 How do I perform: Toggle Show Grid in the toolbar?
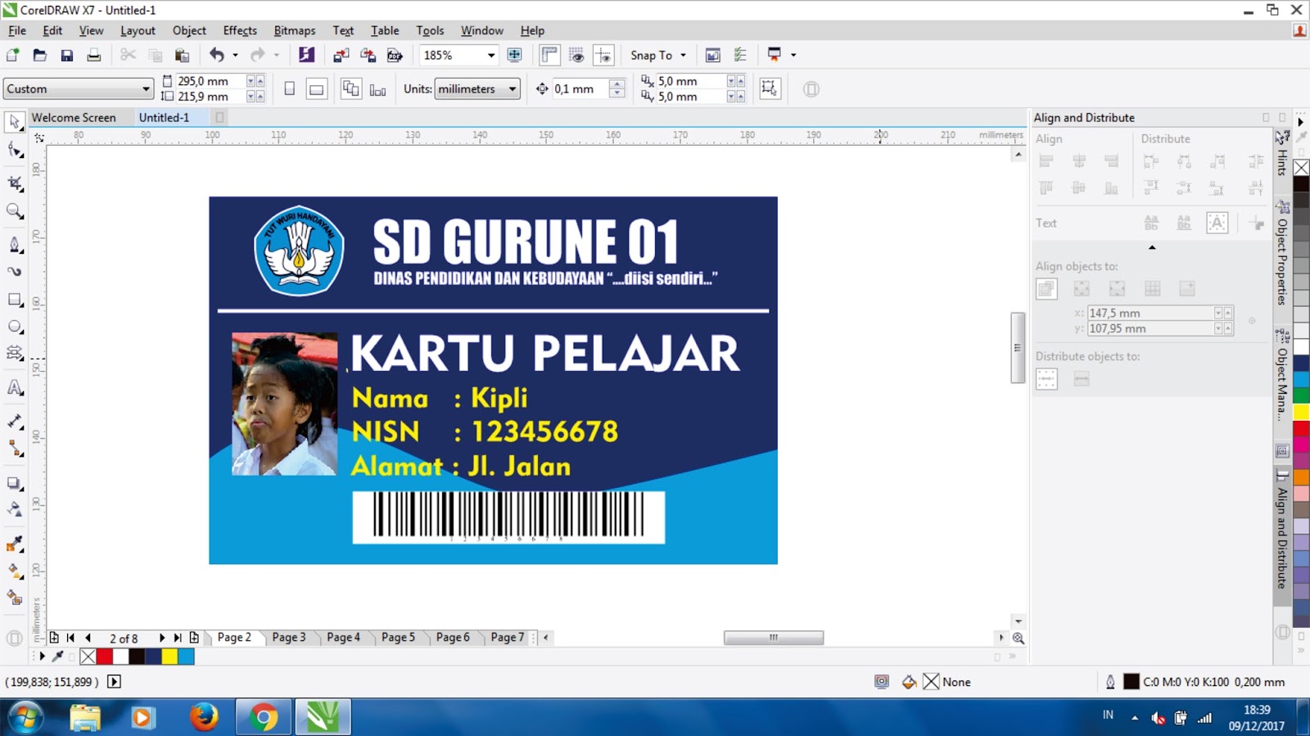tap(576, 55)
